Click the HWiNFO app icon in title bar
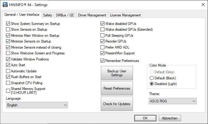Viewport: 208px width, 124px height. point(5,5)
